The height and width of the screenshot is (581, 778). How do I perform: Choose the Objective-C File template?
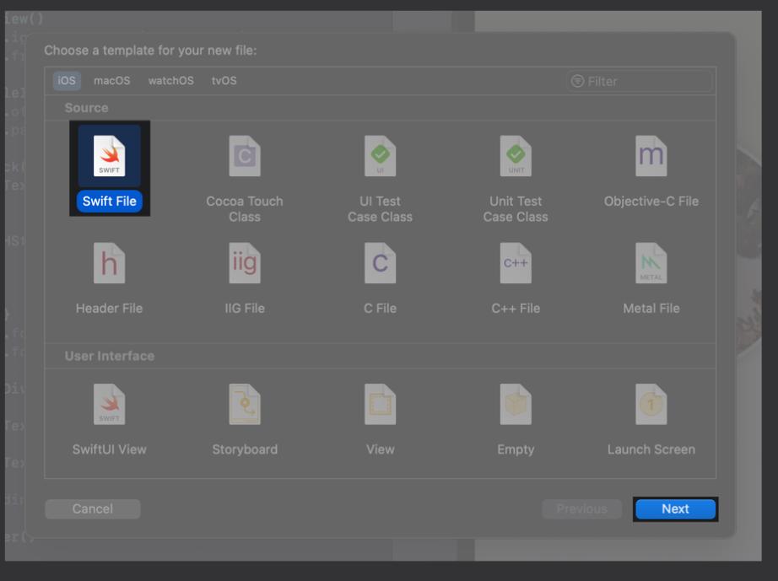(x=651, y=171)
